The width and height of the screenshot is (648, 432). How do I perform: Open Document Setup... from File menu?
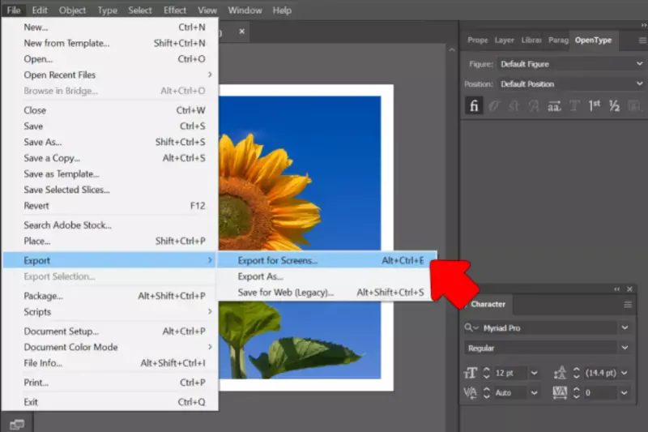click(110, 331)
